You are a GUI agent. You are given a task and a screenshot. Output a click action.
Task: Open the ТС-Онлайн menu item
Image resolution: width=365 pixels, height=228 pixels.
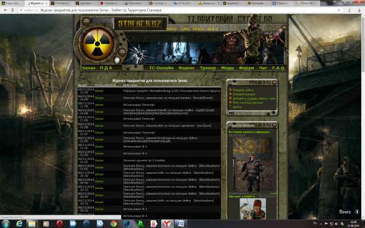tap(161, 68)
